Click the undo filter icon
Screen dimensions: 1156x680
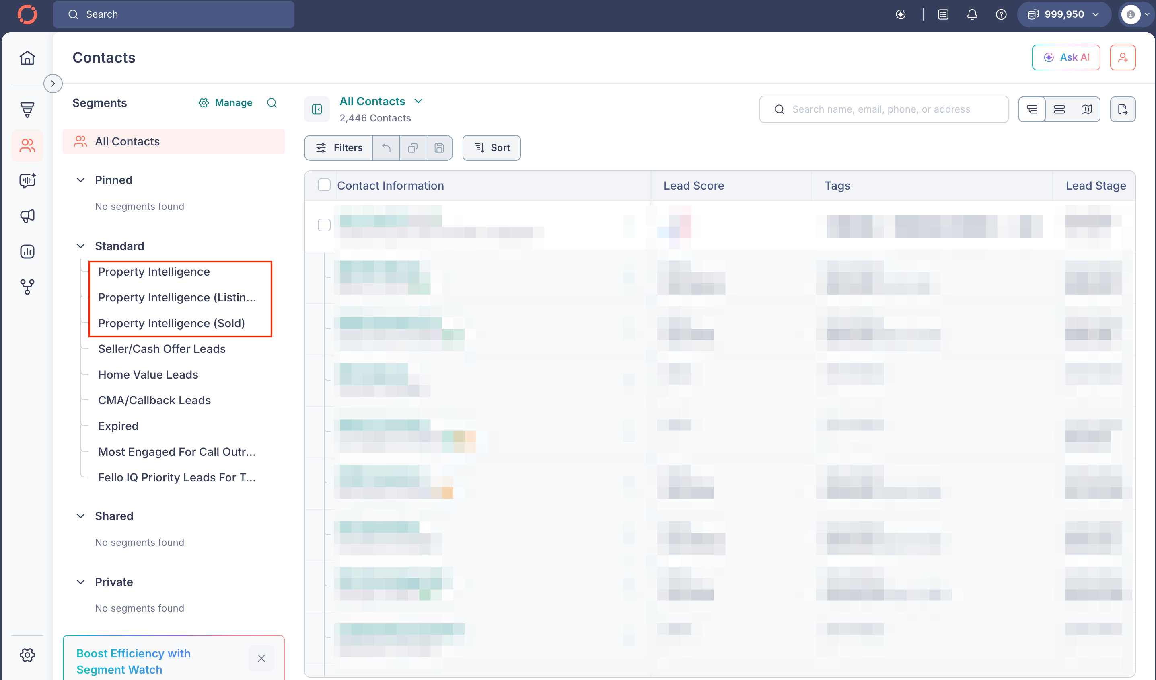(x=386, y=148)
